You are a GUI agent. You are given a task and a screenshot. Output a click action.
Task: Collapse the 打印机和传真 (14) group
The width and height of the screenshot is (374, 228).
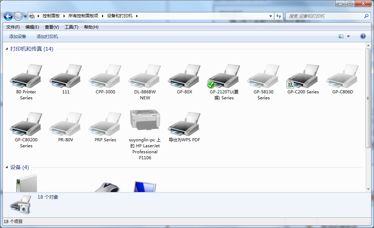coord(7,49)
